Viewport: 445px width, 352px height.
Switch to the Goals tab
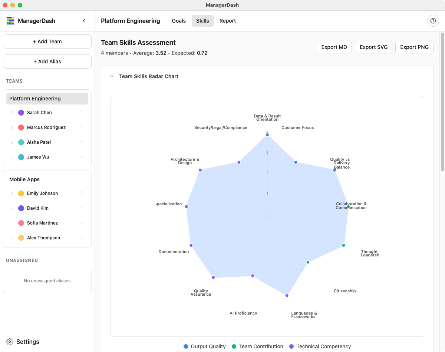pos(179,21)
